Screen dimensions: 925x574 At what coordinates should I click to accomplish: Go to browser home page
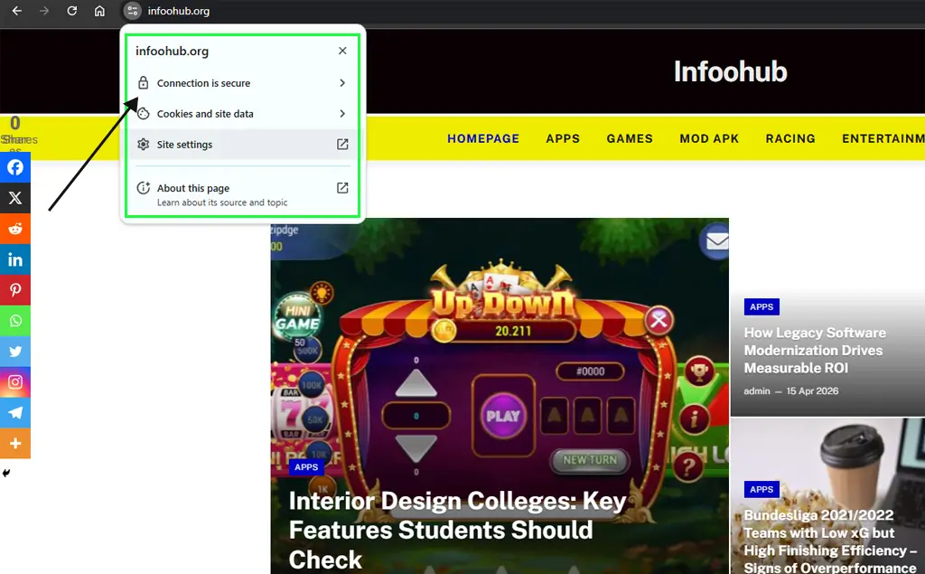tap(99, 11)
